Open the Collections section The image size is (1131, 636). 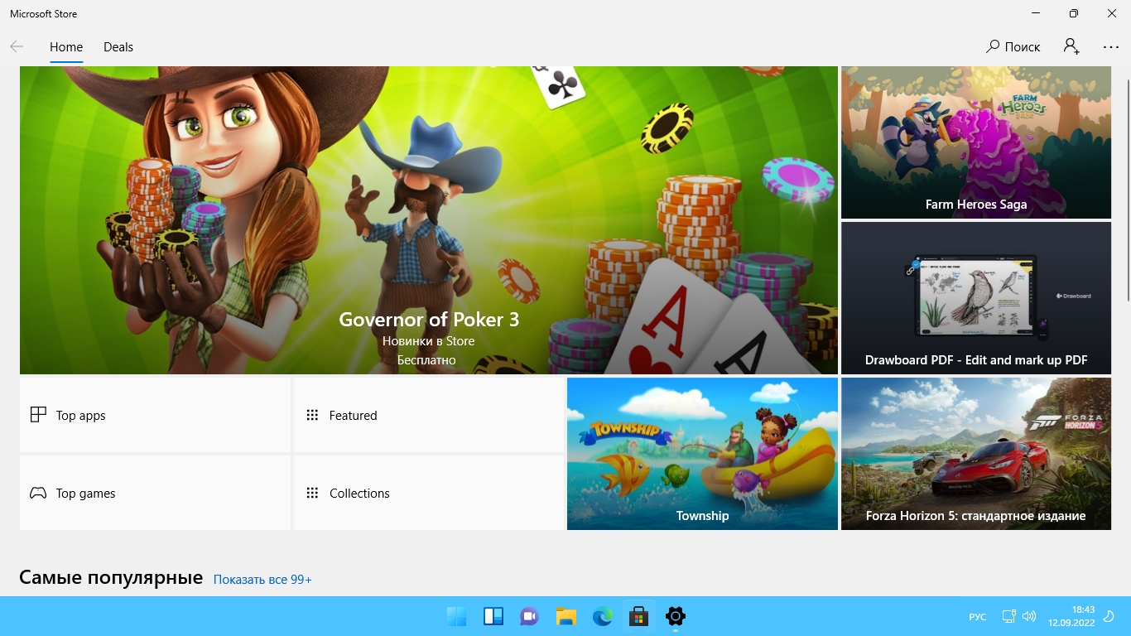[x=429, y=493]
